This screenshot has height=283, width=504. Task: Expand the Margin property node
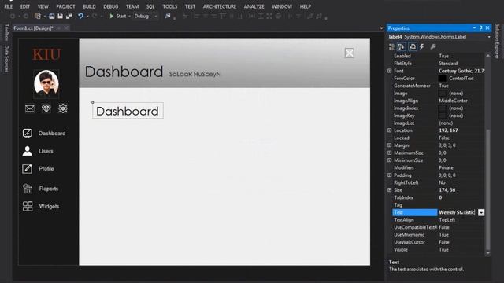(x=390, y=145)
